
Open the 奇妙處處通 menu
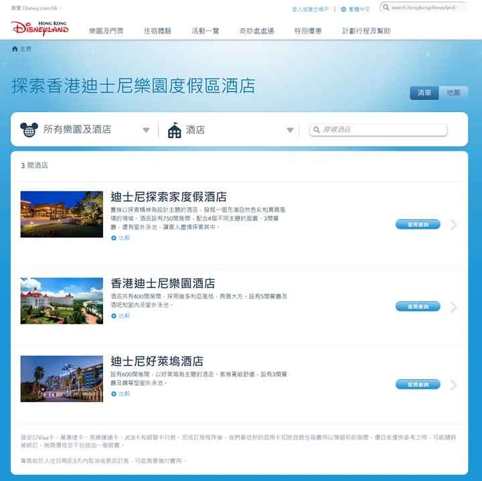[x=256, y=31]
